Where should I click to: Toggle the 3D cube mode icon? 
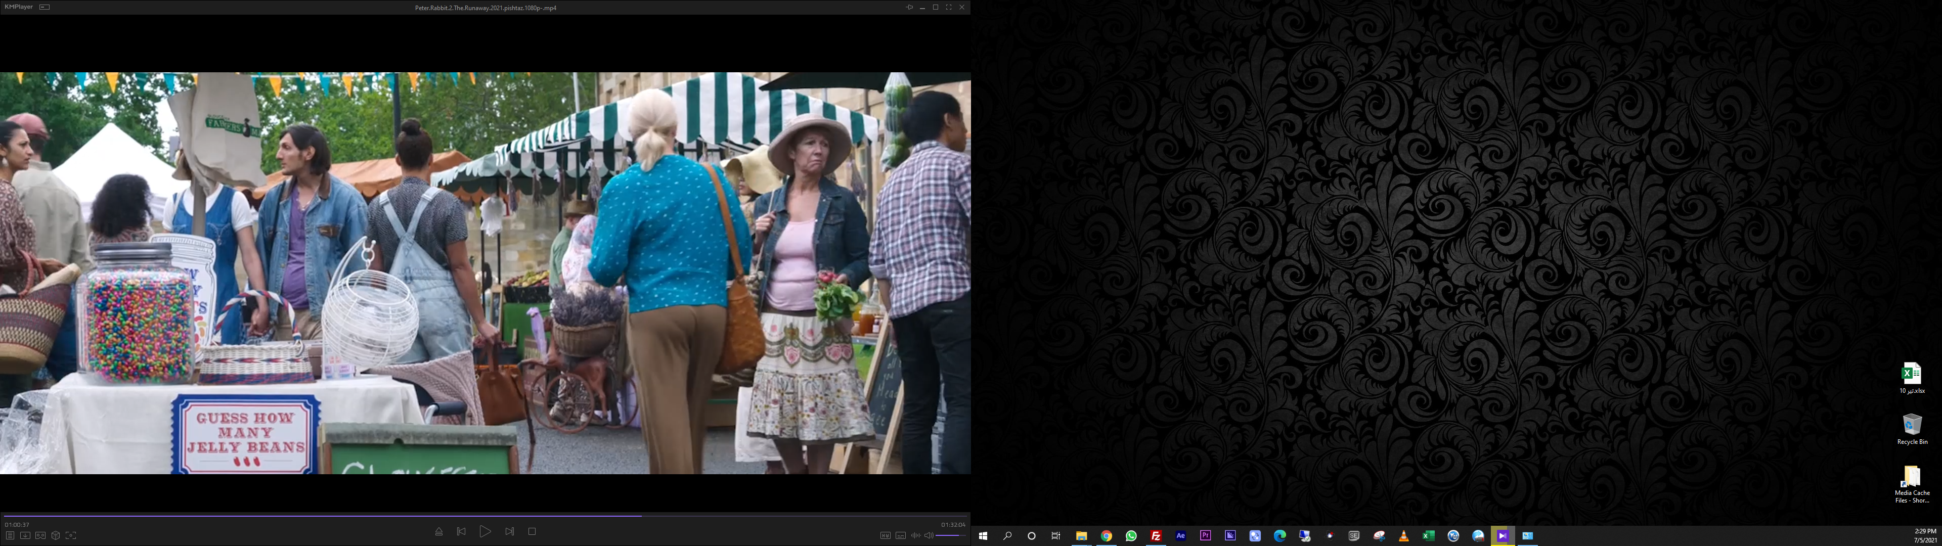(56, 535)
